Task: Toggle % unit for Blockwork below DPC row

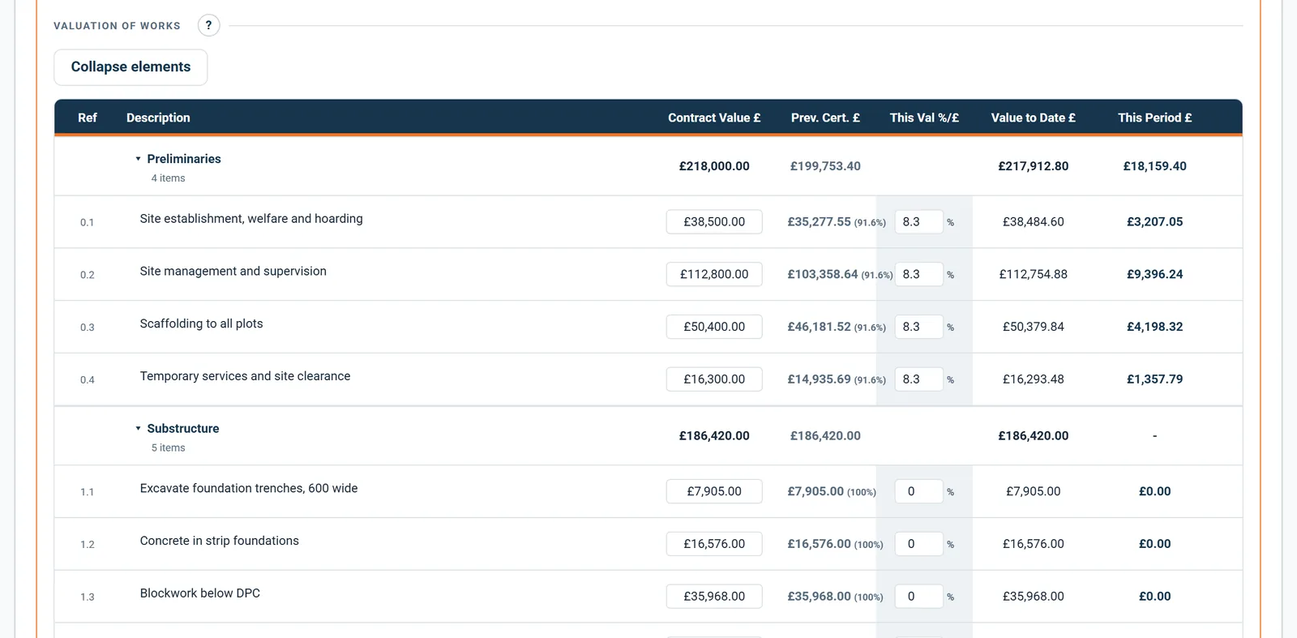Action: (x=951, y=597)
